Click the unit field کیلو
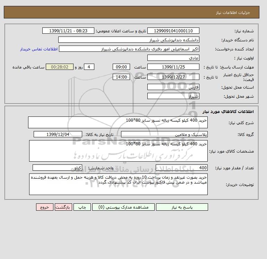The height and width of the screenshot is (259, 267). click(x=57, y=168)
